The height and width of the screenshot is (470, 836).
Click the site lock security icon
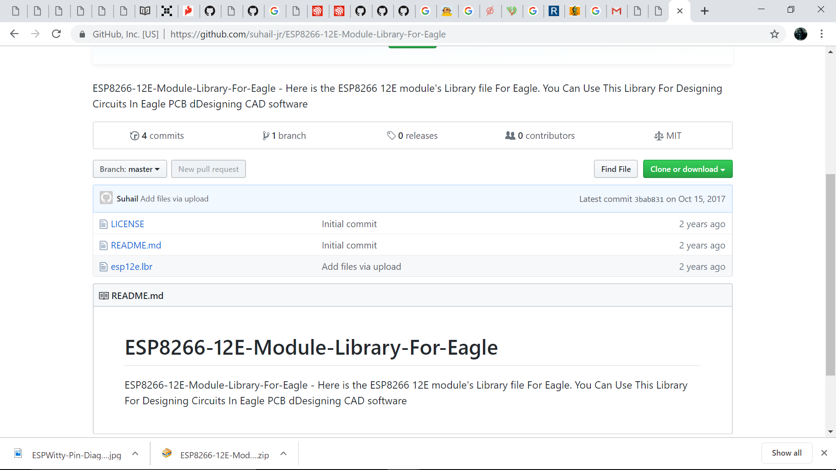[82, 34]
